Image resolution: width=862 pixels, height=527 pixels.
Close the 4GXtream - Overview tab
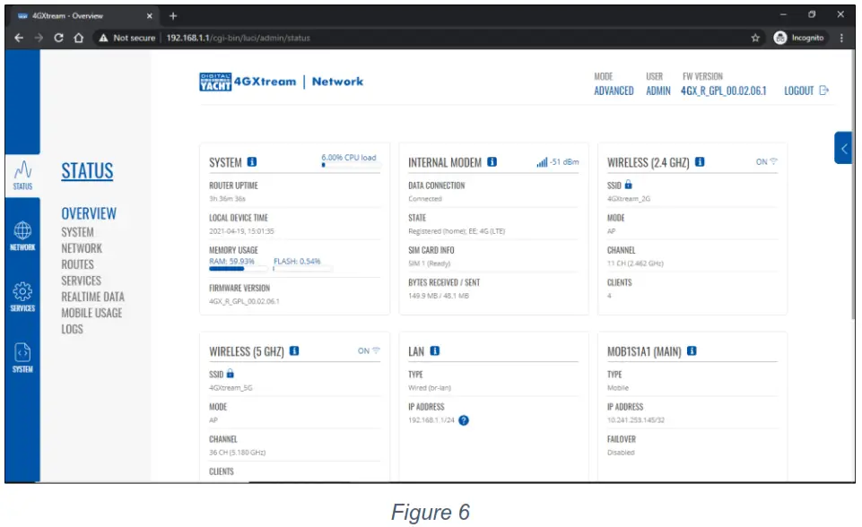pos(150,16)
